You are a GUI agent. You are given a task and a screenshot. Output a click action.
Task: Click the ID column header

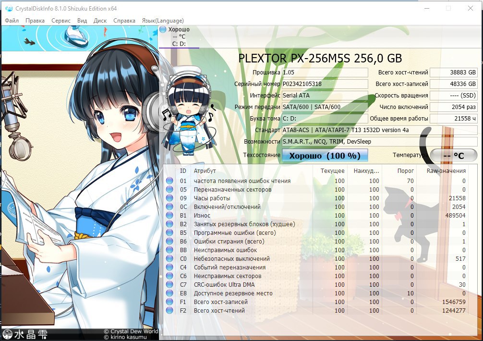tap(183, 170)
